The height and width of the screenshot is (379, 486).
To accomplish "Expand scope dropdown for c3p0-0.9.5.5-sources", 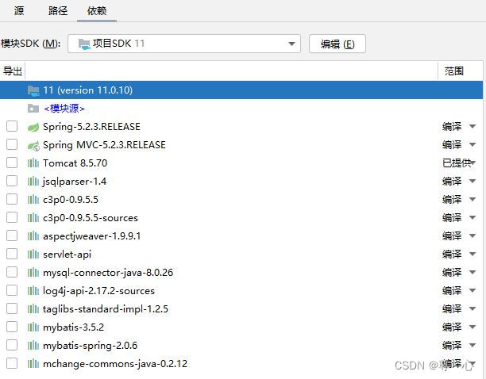I will (x=472, y=218).
